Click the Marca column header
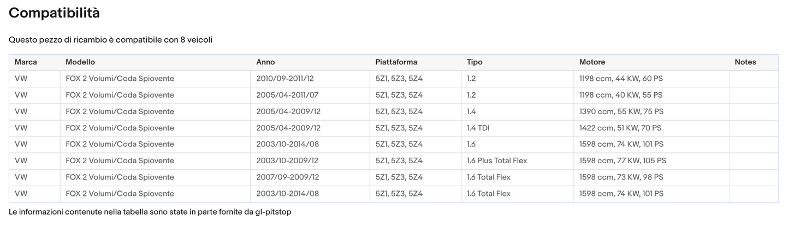Image resolution: width=789 pixels, height=226 pixels. coord(26,62)
